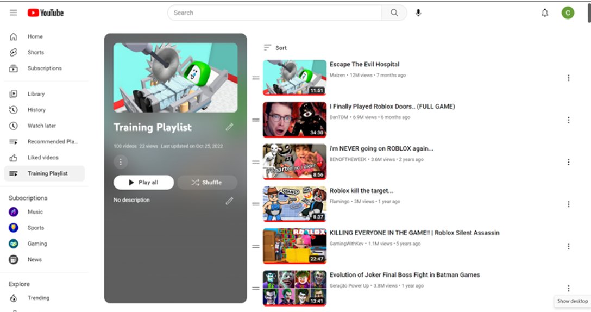Open Roblox Doors video thumbnail
The height and width of the screenshot is (312, 591).
(x=294, y=120)
